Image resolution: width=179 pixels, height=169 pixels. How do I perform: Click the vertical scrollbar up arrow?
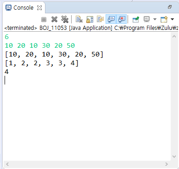(174, 36)
